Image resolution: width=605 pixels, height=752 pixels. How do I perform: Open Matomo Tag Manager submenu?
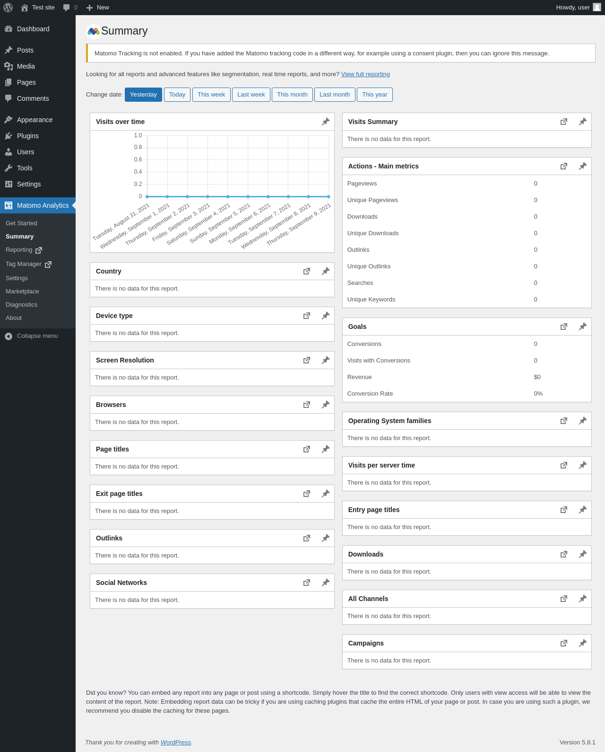(38, 264)
